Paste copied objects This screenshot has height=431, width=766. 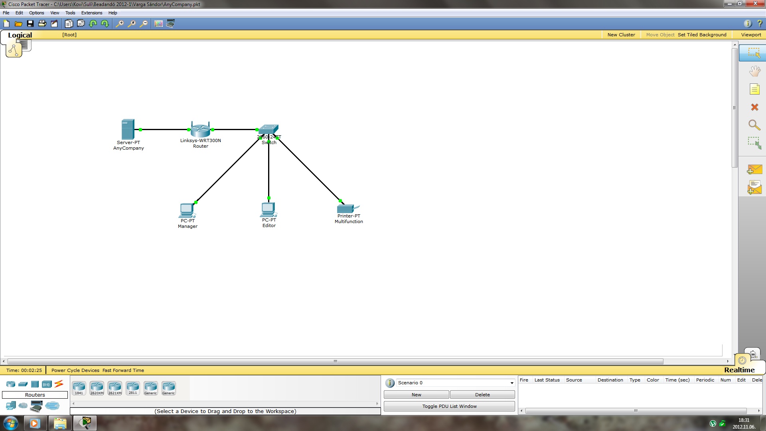(81, 24)
